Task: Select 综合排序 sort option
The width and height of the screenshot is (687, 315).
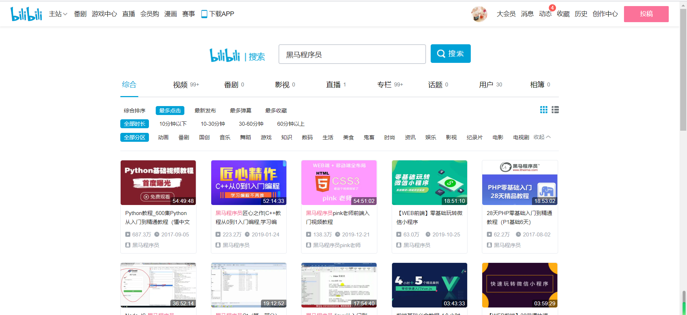Action: pyautogui.click(x=135, y=111)
